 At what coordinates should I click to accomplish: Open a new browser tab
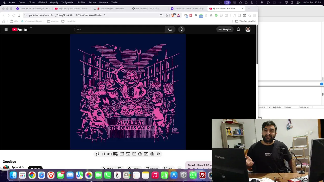249,9
